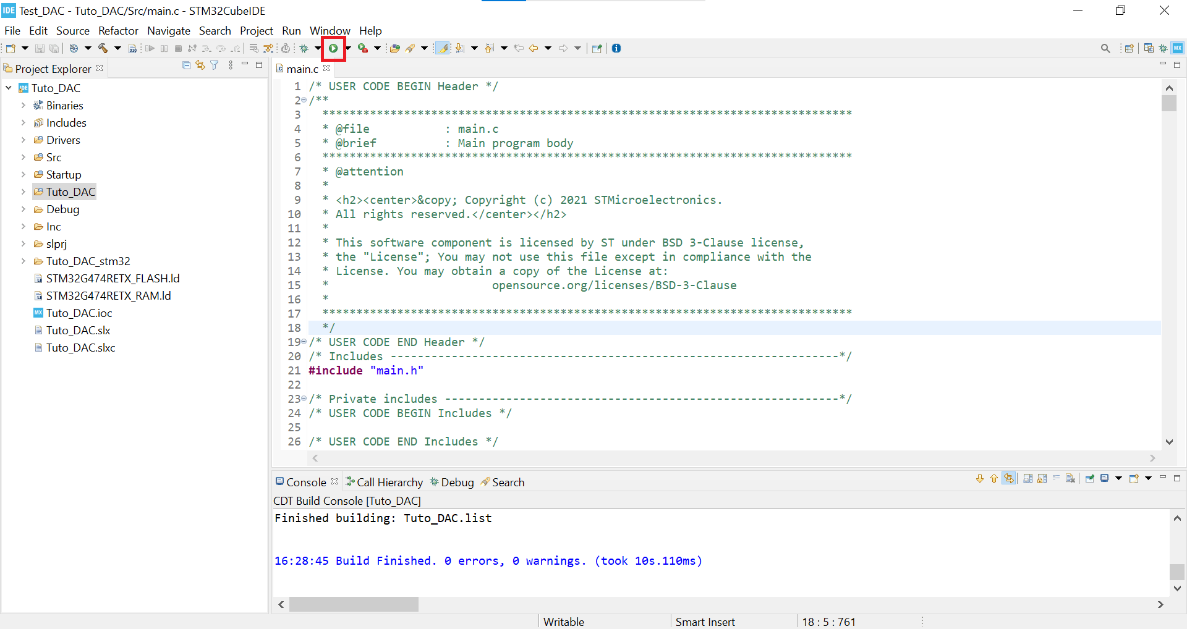Click the Next Annotation down-arrow icon
The height and width of the screenshot is (629, 1187).
459,48
